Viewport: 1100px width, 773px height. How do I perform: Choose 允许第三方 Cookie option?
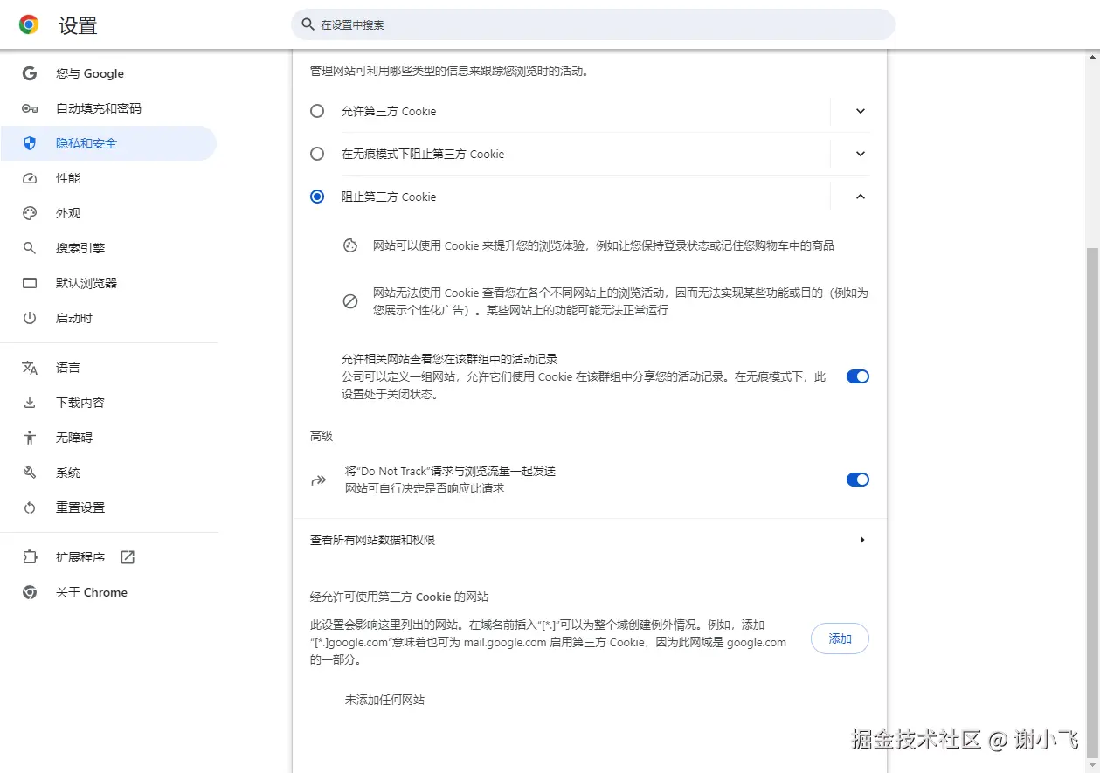click(x=316, y=111)
